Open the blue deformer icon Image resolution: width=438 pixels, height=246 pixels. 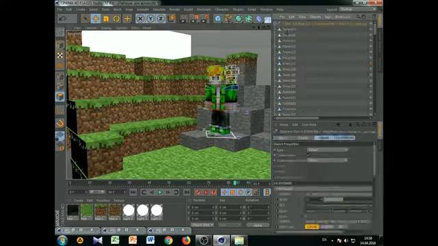pyautogui.click(x=259, y=18)
